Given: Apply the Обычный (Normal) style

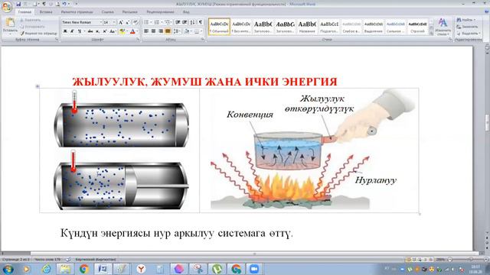Looking at the screenshot, I should [219, 27].
